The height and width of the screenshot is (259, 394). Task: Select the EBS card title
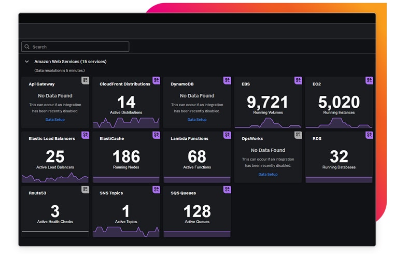pyautogui.click(x=246, y=84)
